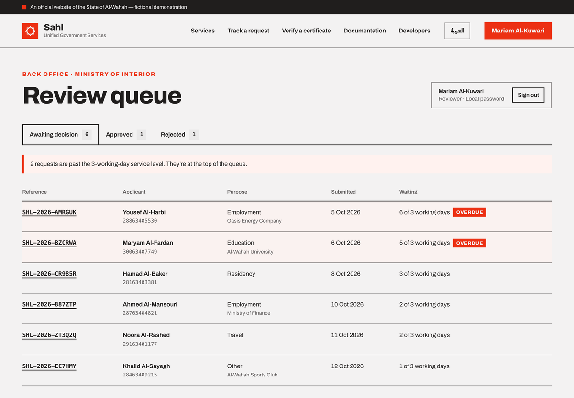574x398 pixels.
Task: Open request SHL-2026-EC7HMY
Action: pos(49,366)
